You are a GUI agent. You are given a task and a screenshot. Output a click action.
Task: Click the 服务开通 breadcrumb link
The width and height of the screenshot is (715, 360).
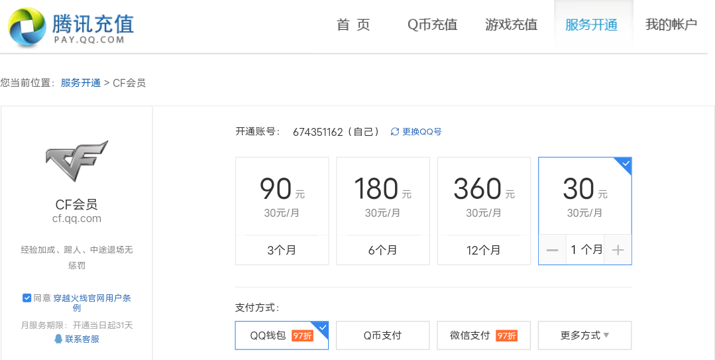coord(81,83)
